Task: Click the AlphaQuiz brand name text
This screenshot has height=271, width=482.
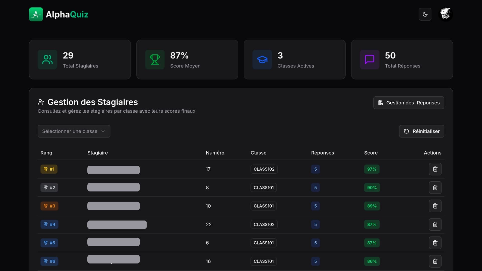Action: tap(67, 14)
